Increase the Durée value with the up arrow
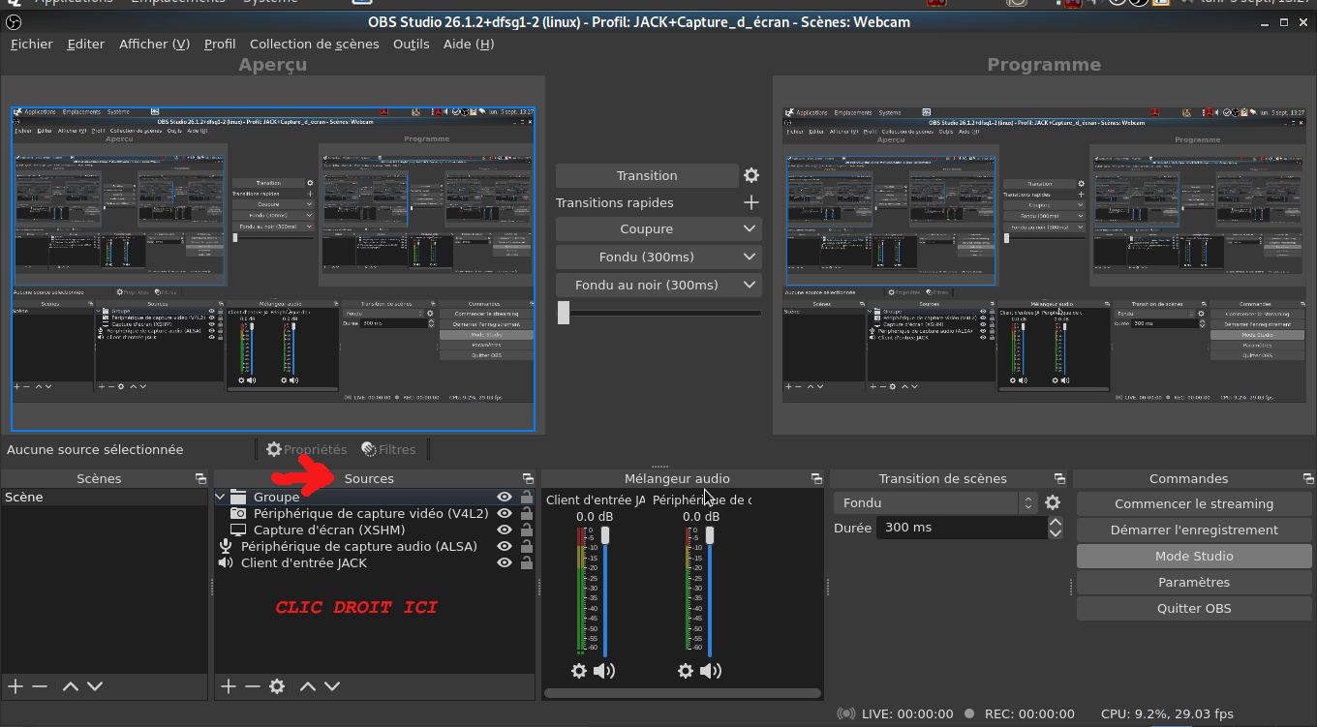The width and height of the screenshot is (1317, 727). coord(1056,523)
